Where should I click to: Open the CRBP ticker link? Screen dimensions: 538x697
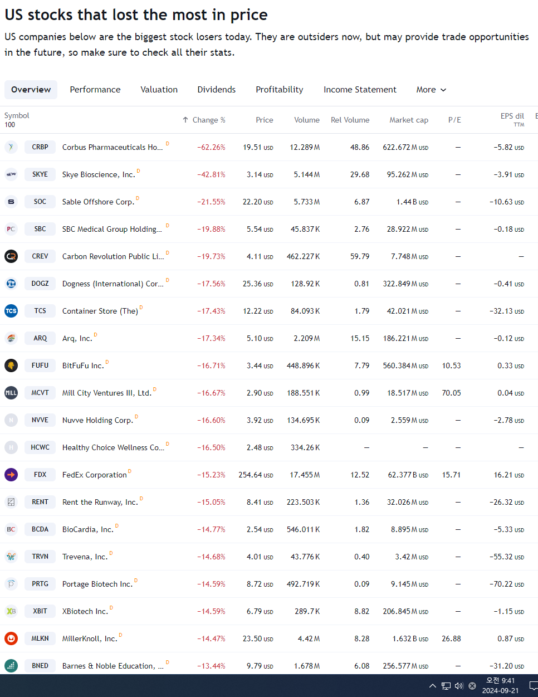coord(40,147)
